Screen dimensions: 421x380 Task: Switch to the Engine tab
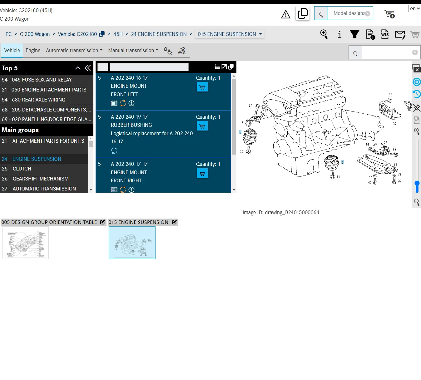(x=33, y=50)
